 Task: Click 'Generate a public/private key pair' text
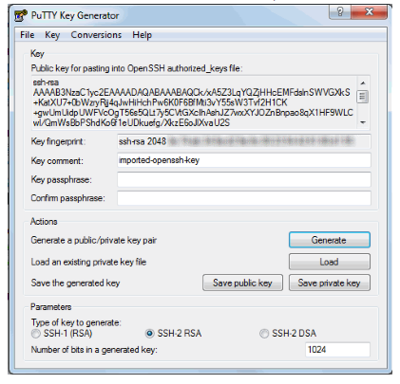[94, 240]
